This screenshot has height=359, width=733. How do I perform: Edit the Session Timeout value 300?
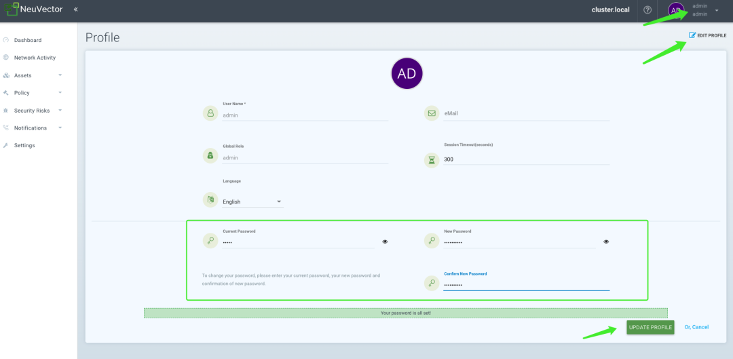point(527,159)
